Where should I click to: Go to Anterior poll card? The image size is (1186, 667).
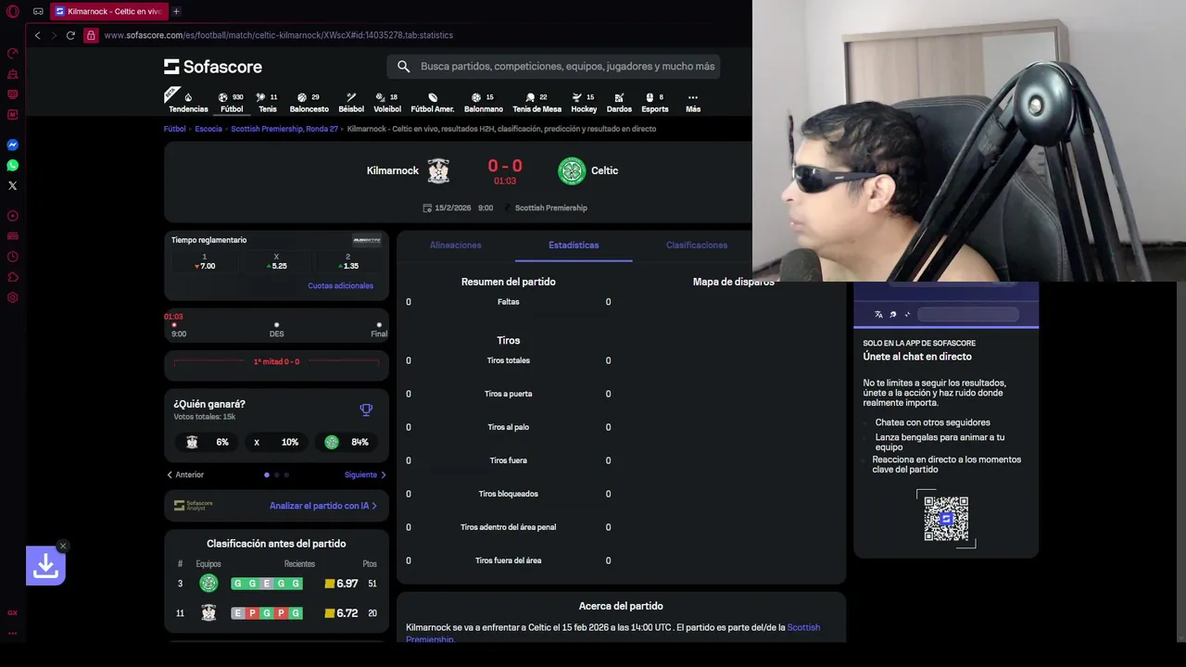coord(184,474)
